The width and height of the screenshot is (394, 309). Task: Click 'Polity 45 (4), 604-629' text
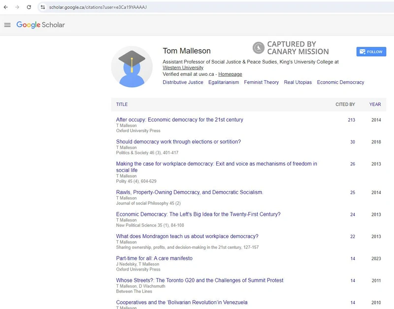136,181
